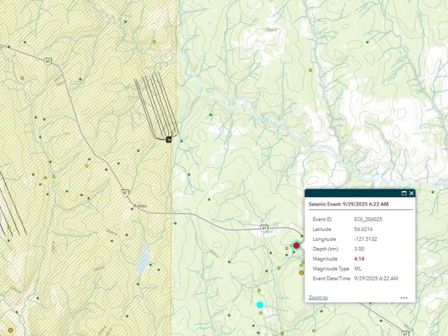Open the popup's three-dot more options menu
The height and width of the screenshot is (336, 448).
tap(404, 298)
